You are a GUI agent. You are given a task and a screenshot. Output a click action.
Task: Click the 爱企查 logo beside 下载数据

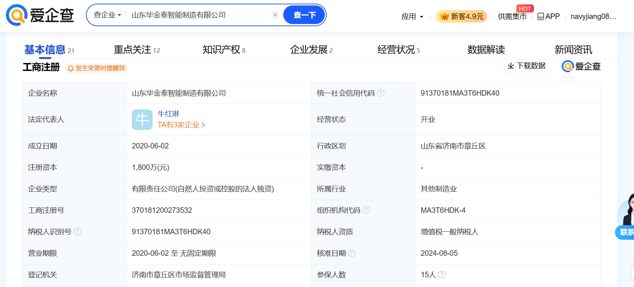581,66
